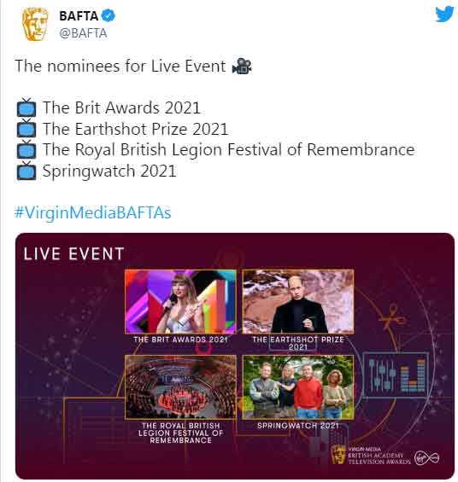Image resolution: width=458 pixels, height=482 pixels.
Task: Open the #VirginMediaBAFTAs hashtag link
Action: (x=92, y=212)
